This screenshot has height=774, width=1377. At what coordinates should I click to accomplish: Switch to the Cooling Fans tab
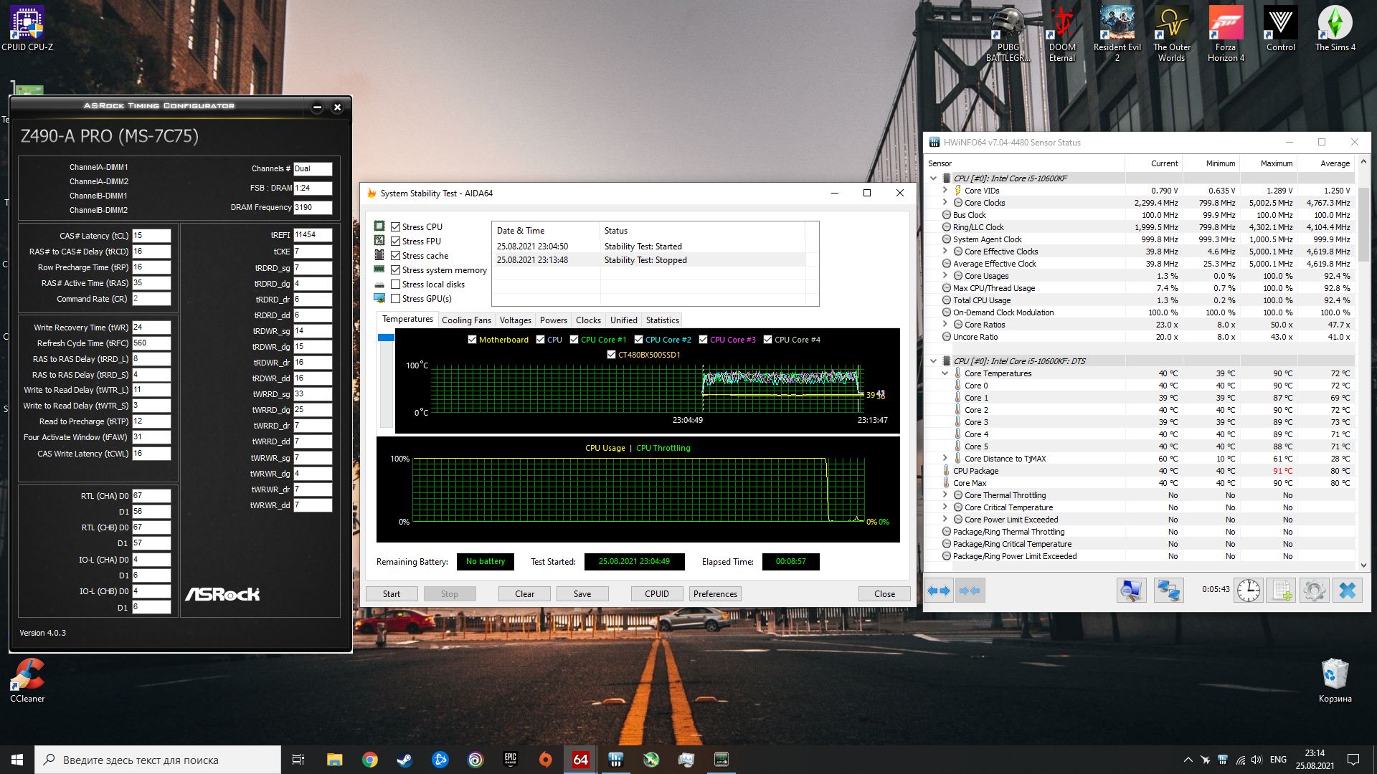[x=466, y=320]
